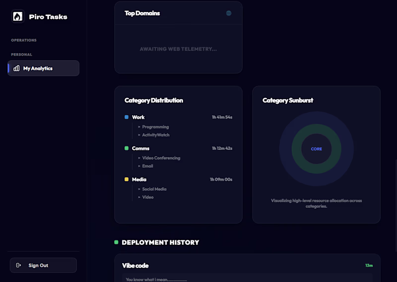Select the green Comms category swatch
The image size is (397, 282).
[127, 148]
